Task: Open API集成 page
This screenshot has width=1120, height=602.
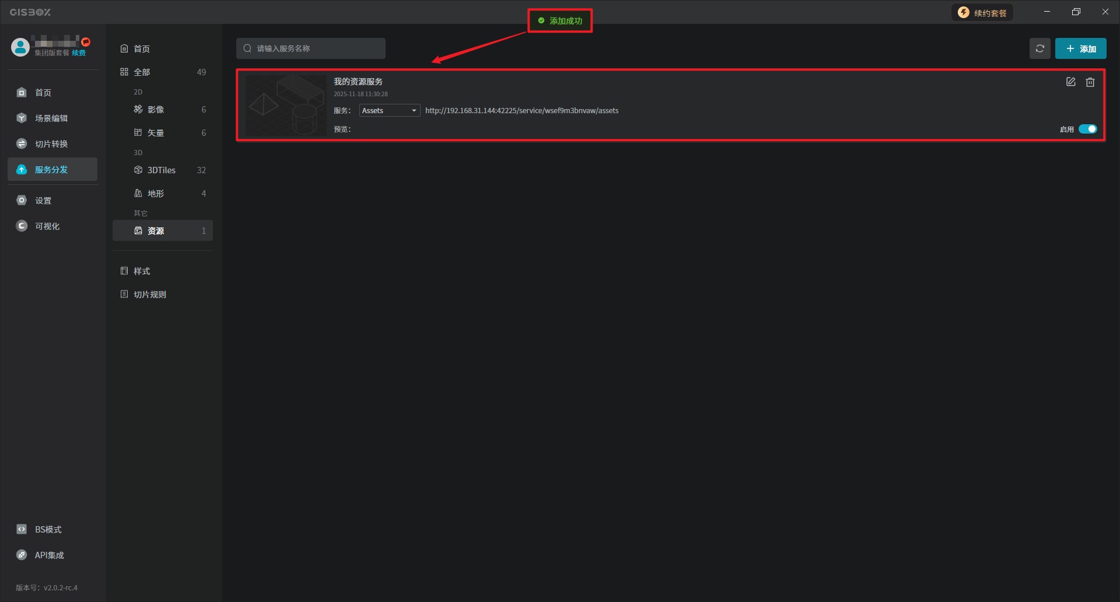Action: point(49,555)
